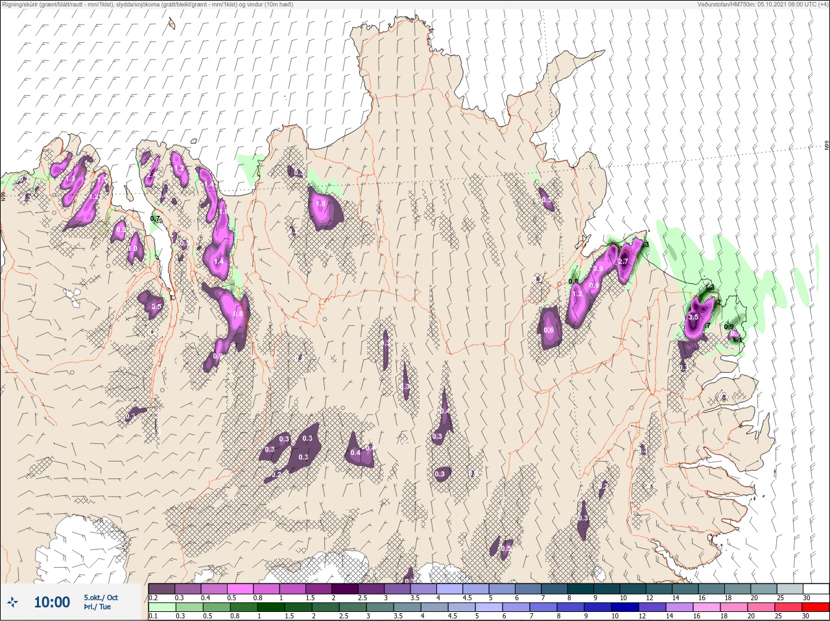Click the 0.6 precipitation value on the map
The height and width of the screenshot is (621, 830).
click(x=549, y=330)
